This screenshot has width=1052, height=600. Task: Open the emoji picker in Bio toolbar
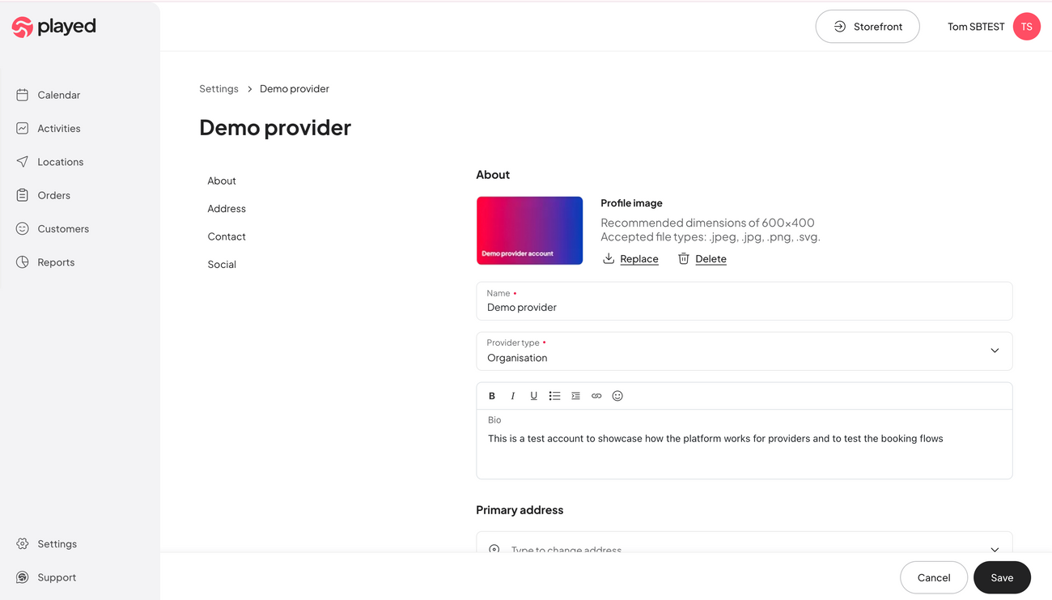point(617,395)
